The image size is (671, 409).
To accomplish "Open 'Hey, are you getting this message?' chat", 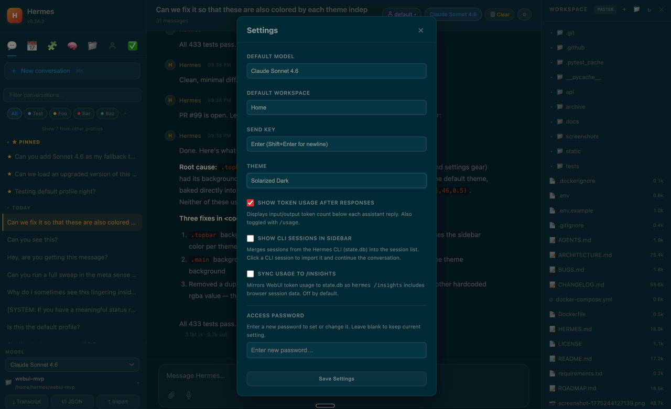I will [x=72, y=257].
